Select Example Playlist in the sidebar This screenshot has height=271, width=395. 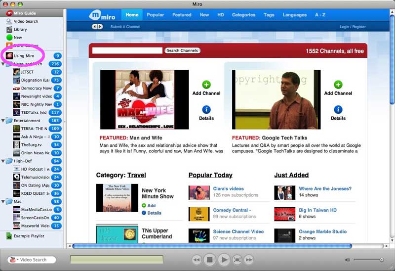click(x=29, y=236)
